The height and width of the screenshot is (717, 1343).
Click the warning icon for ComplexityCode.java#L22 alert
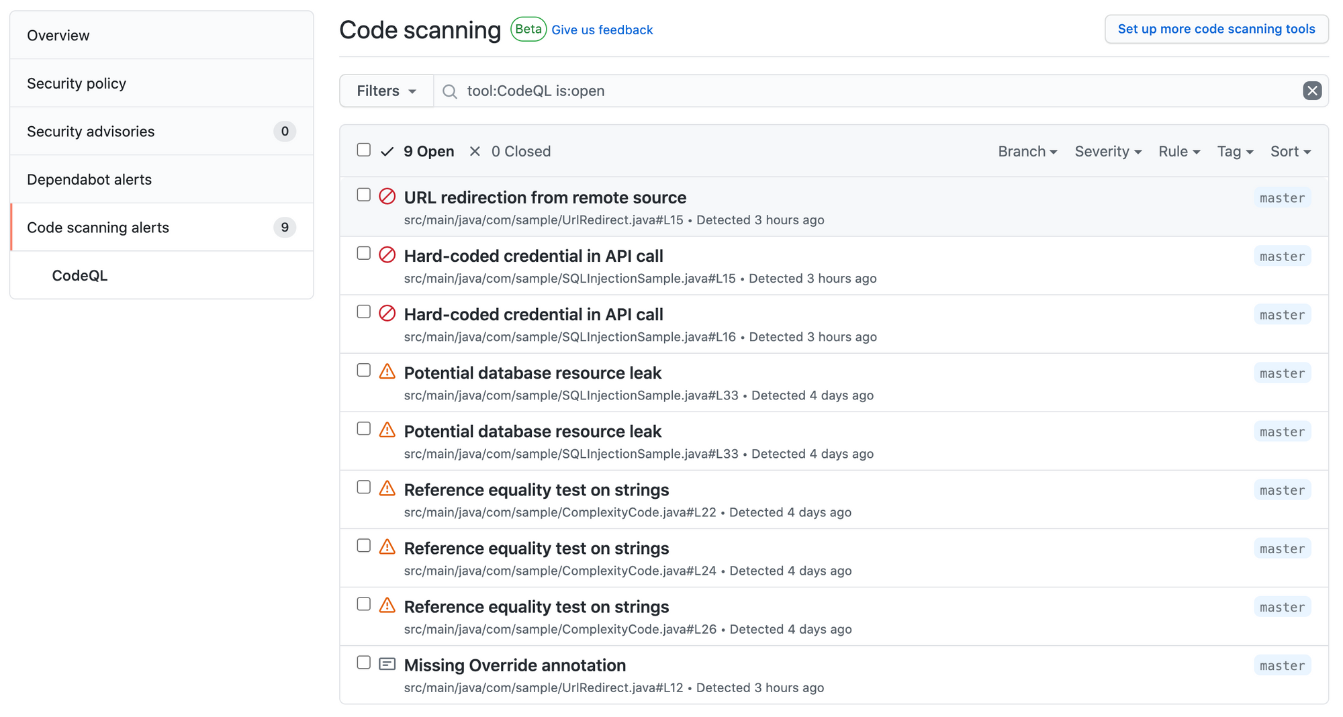(x=387, y=488)
